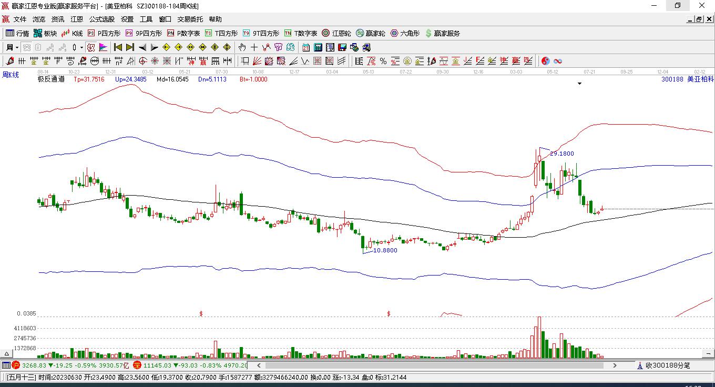Click the yellow diamond left-arrow icon
The width and height of the screenshot is (715, 387).
pyautogui.click(x=166, y=47)
